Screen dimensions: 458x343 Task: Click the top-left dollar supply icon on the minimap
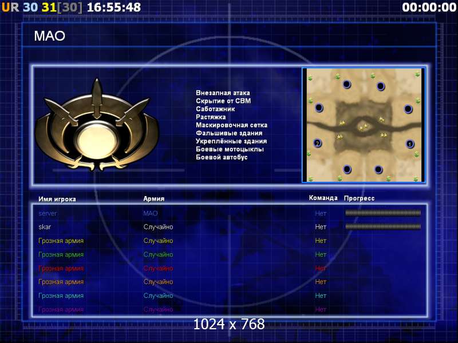click(310, 78)
